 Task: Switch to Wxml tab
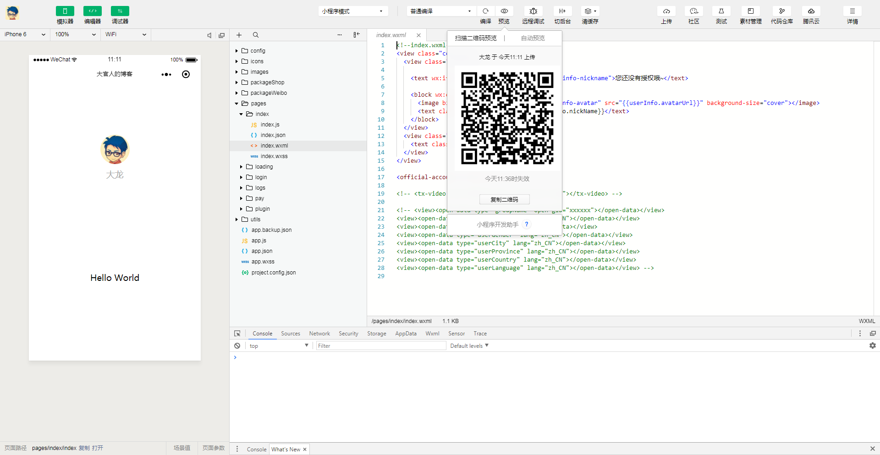[x=432, y=334]
